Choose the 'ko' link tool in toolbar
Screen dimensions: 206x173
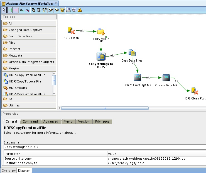[x=27, y=10]
